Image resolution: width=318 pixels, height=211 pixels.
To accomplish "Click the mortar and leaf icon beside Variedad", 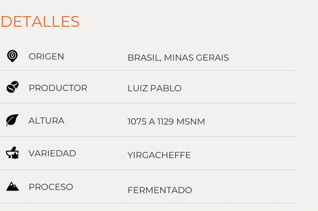I will [x=12, y=152].
